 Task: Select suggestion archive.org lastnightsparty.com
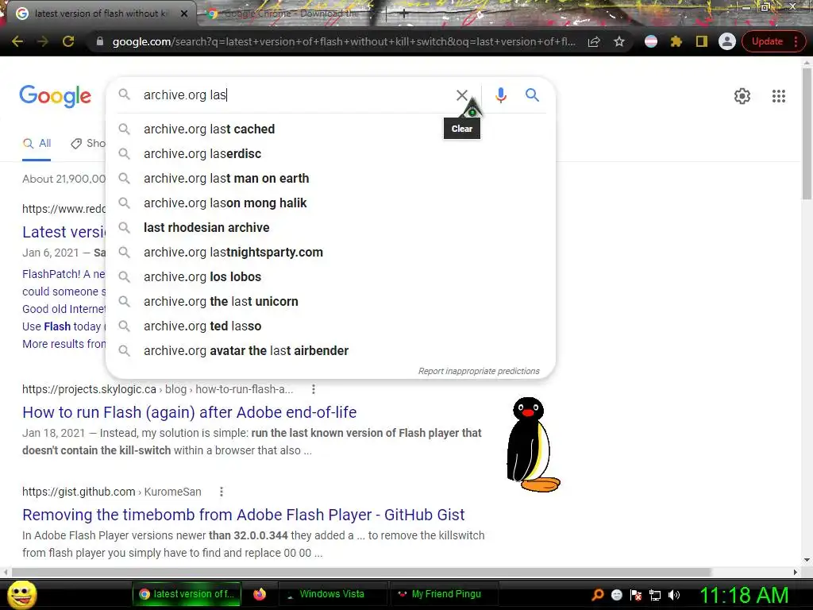330,252
